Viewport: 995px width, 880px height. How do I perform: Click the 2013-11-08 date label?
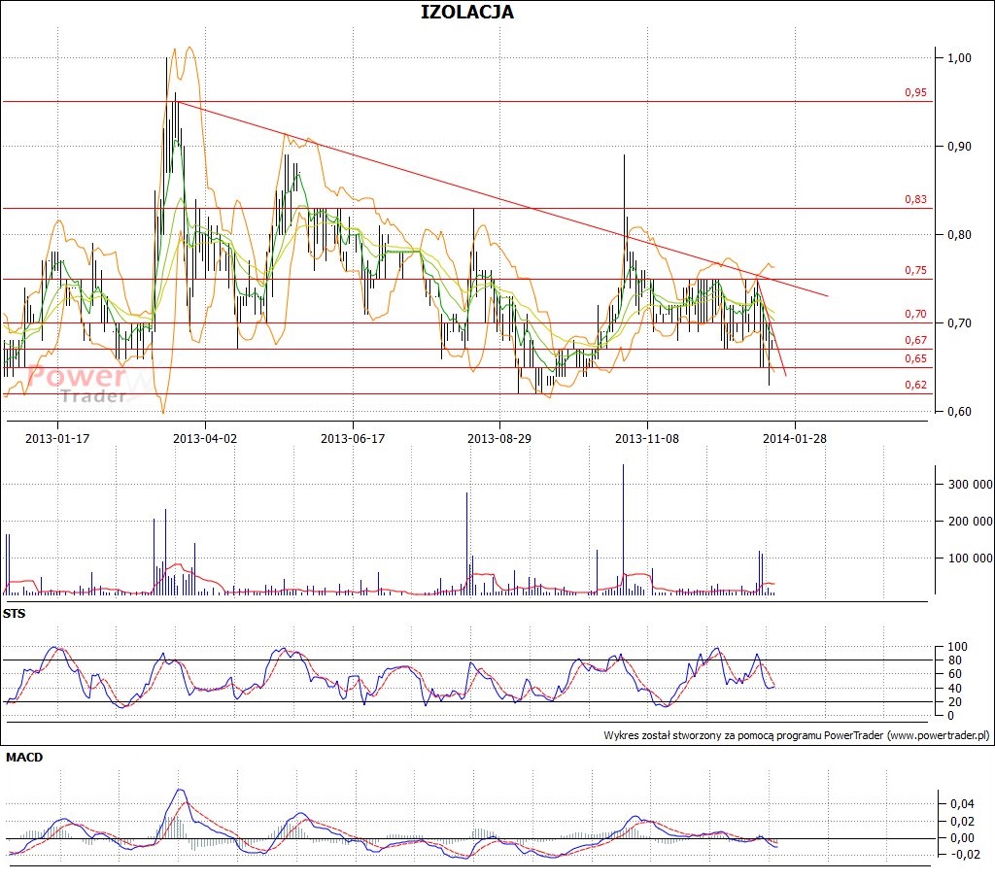pos(647,438)
